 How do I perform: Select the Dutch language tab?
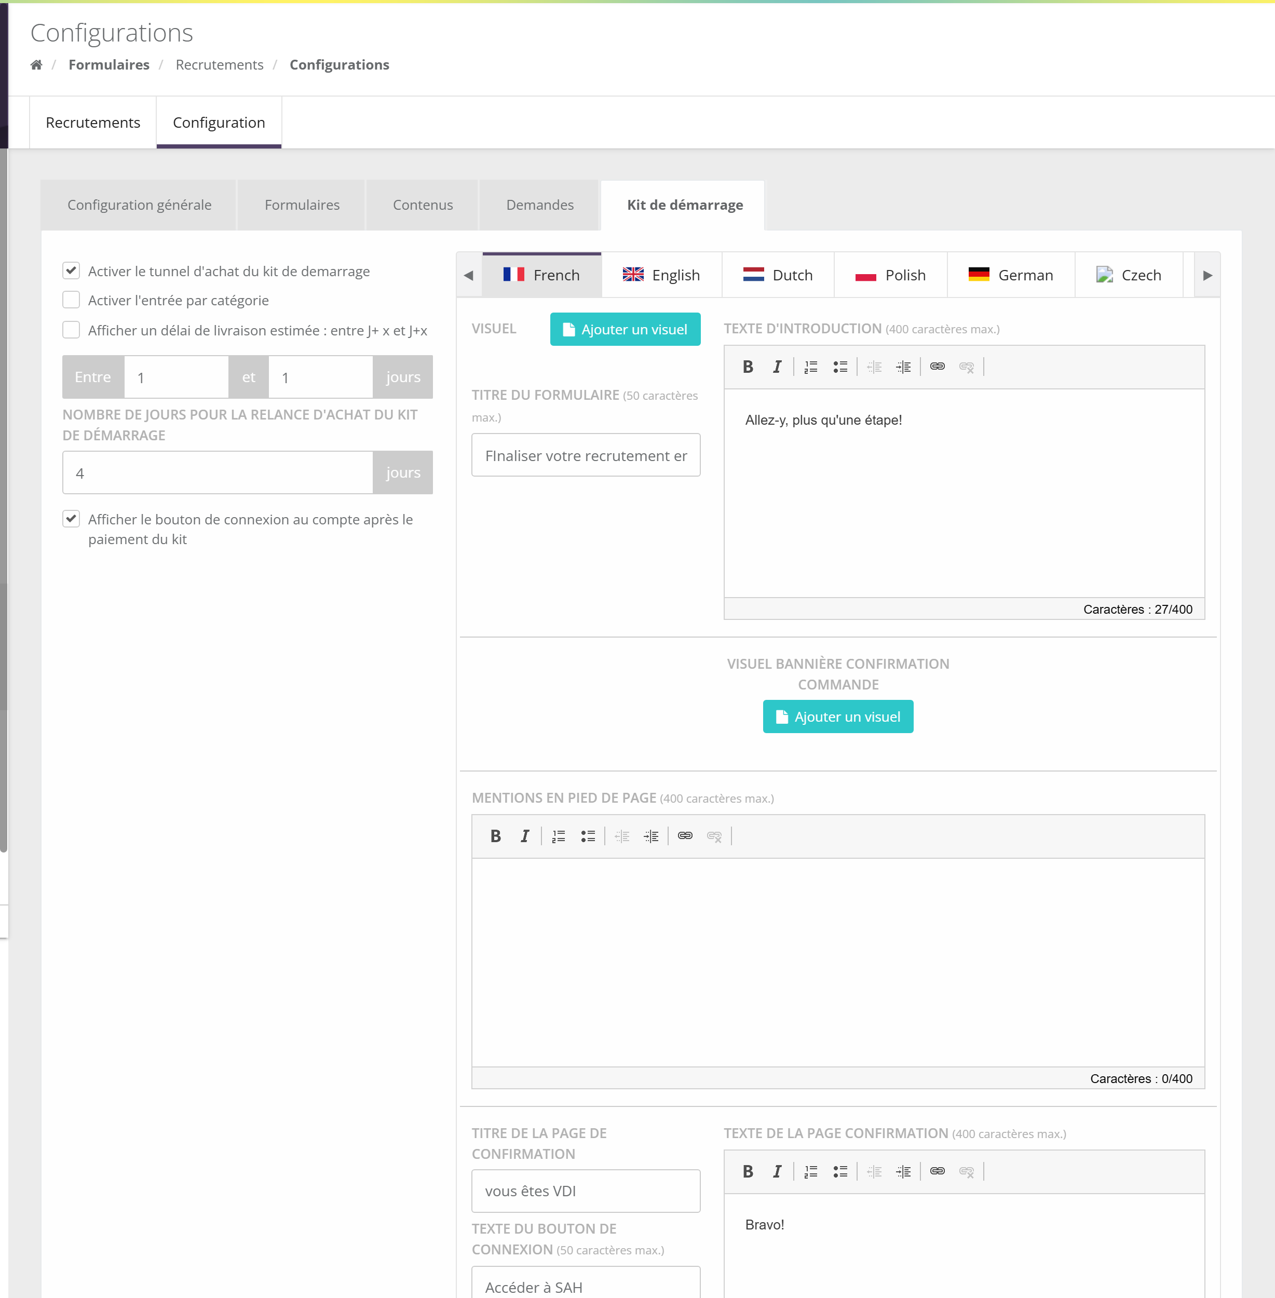coord(778,275)
